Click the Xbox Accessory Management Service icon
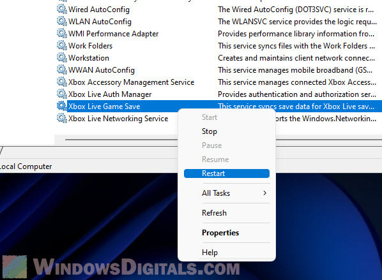 62,82
